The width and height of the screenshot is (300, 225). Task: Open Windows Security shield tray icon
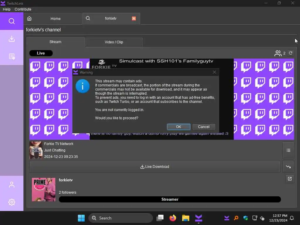pos(246,218)
